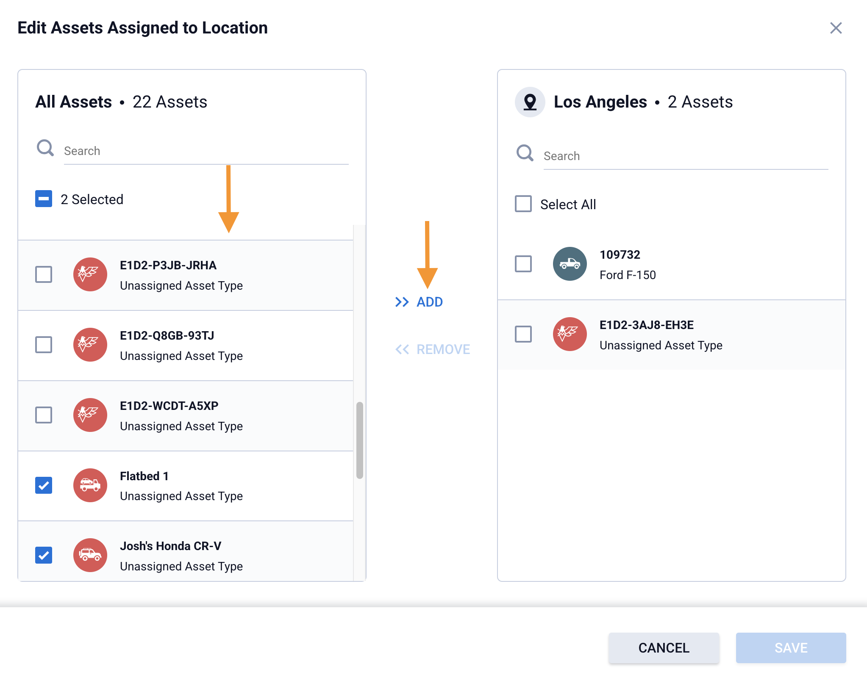Focus the All Assets search field
This screenshot has height=686, width=867.
[x=206, y=151]
